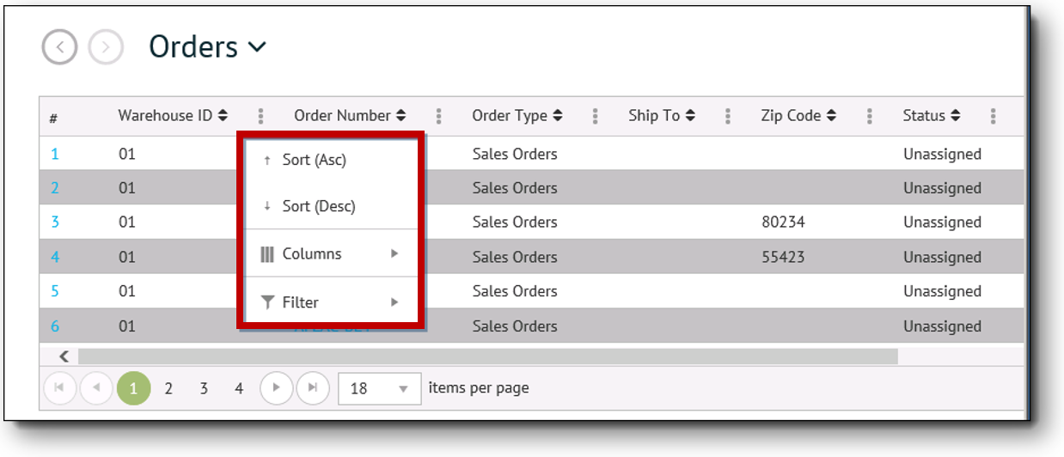The image size is (1064, 457).
Task: Click the horizontal scrollbar left arrow
Action: coord(64,356)
